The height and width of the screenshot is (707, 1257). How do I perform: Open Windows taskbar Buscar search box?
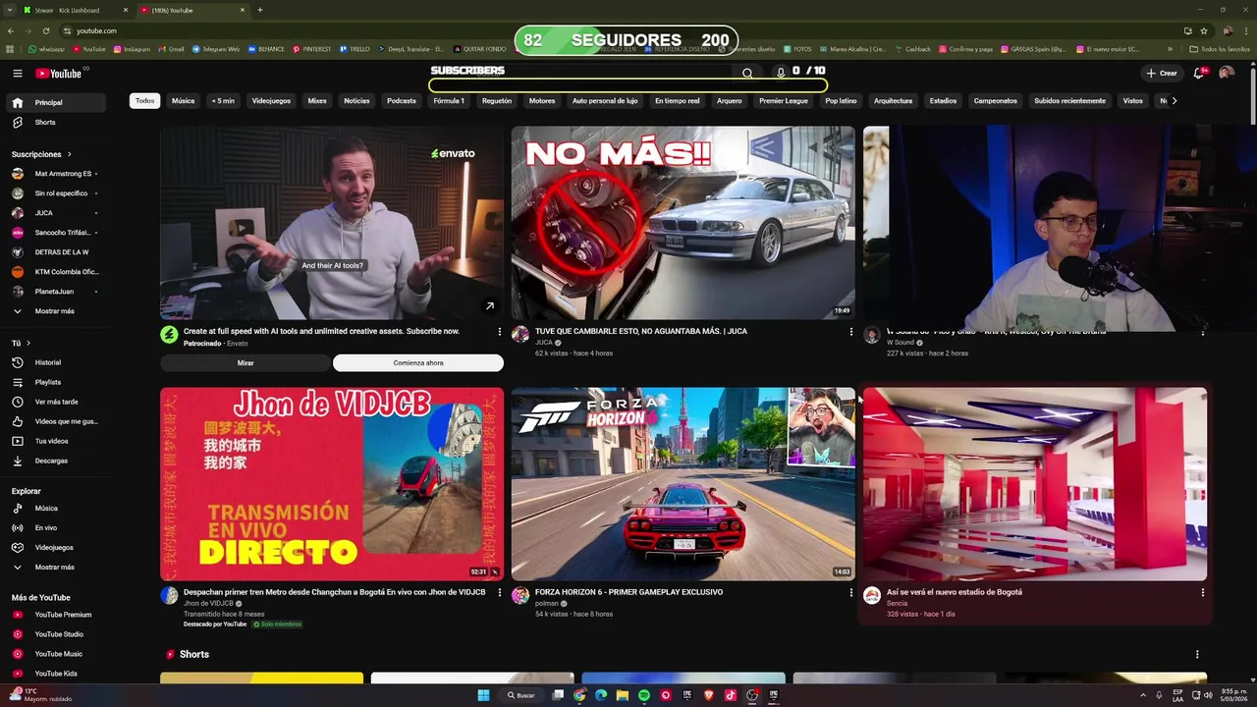click(520, 695)
